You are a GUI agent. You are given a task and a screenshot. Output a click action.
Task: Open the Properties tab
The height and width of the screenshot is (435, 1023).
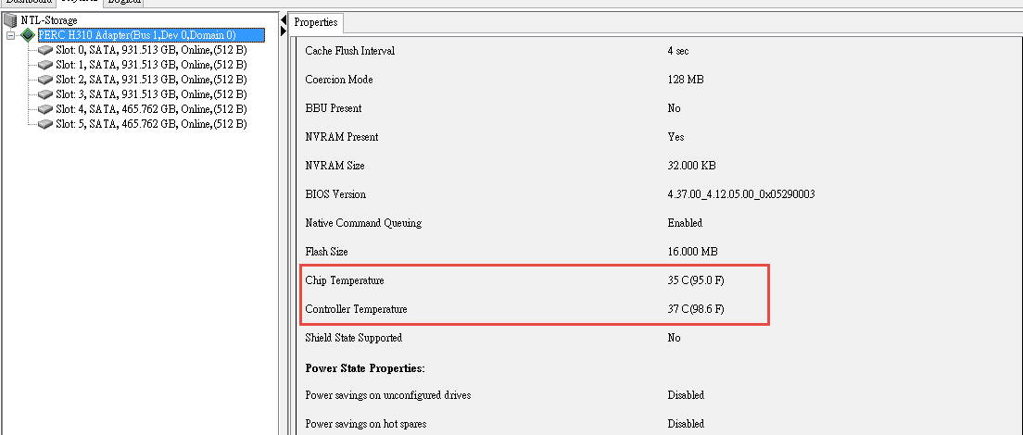316,22
